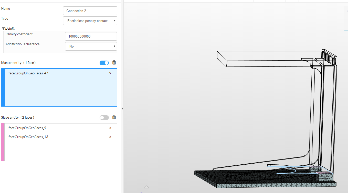Click the Master entity (1 face) heading

click(x=18, y=63)
